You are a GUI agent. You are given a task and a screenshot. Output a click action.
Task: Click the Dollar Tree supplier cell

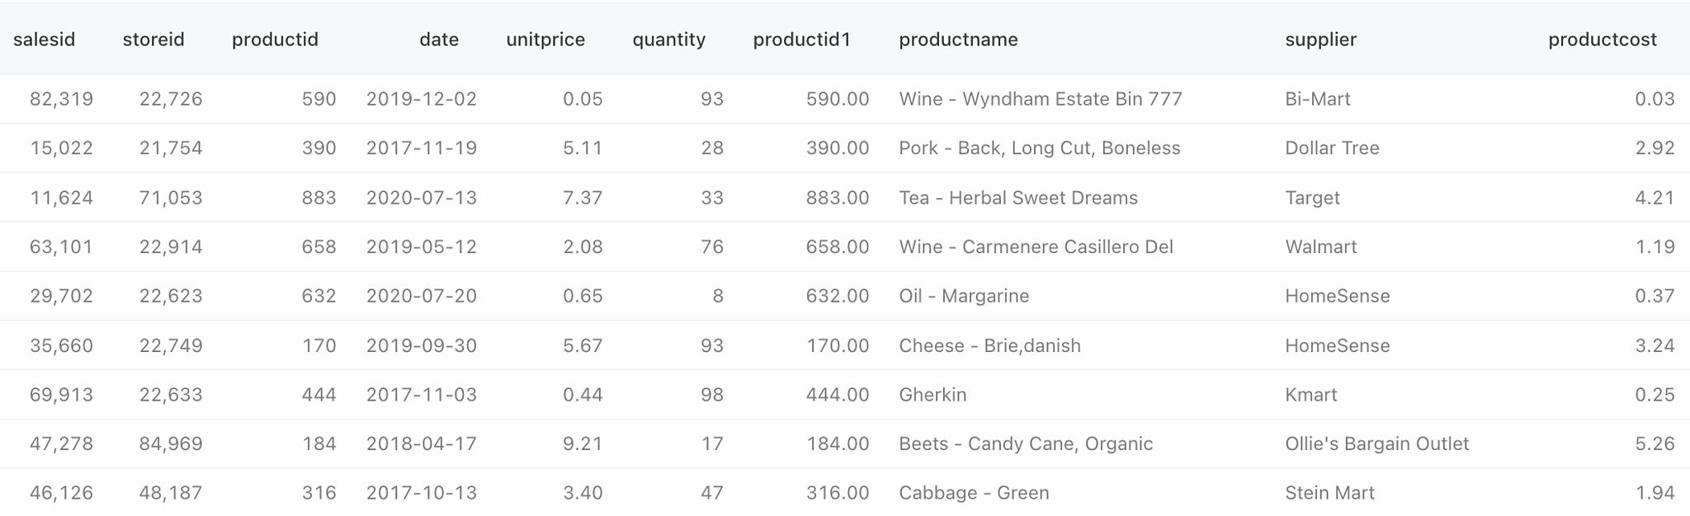coord(1332,148)
